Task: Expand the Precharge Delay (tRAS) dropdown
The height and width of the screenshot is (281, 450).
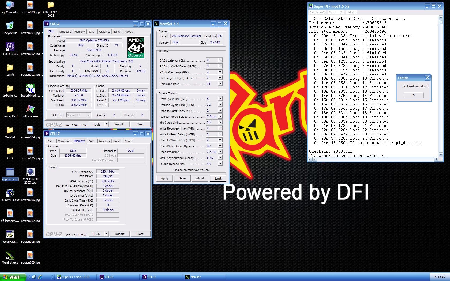Action: click(220, 78)
